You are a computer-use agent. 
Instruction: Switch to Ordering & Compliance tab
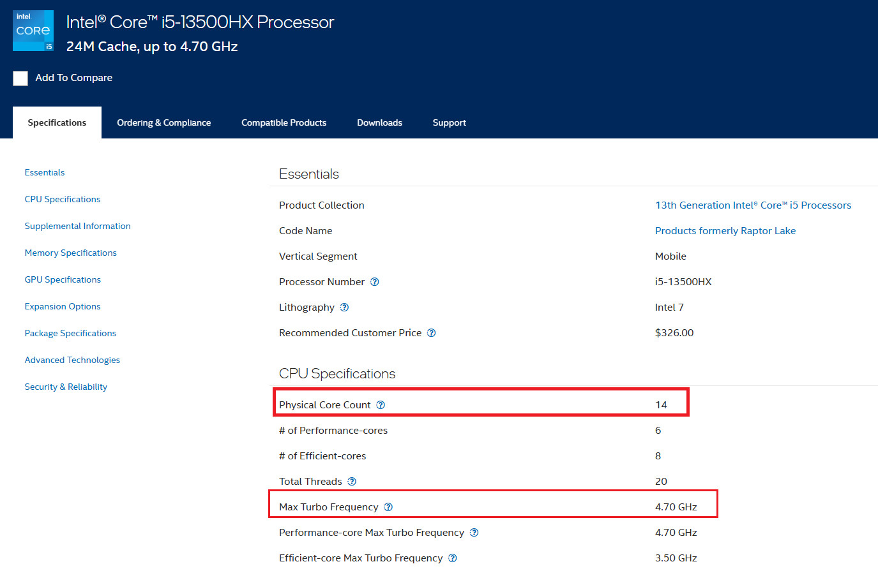coord(163,122)
